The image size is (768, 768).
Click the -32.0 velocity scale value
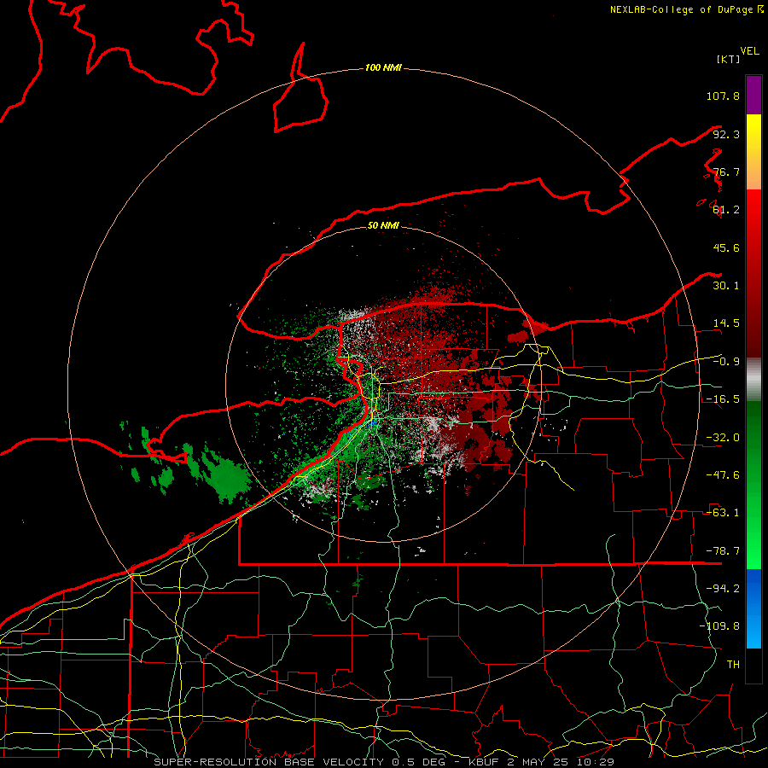coord(723,438)
